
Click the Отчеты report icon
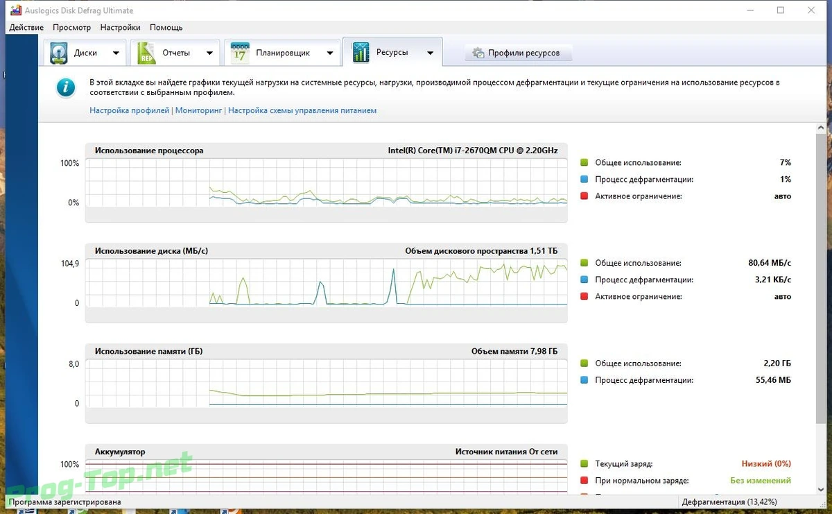147,53
